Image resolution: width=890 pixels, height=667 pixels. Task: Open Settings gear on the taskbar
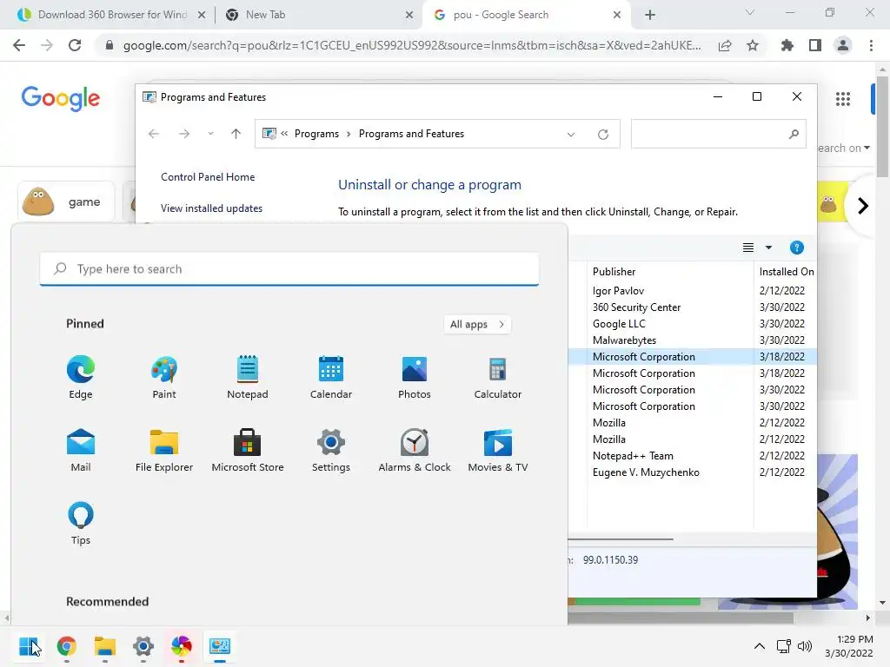click(x=143, y=646)
